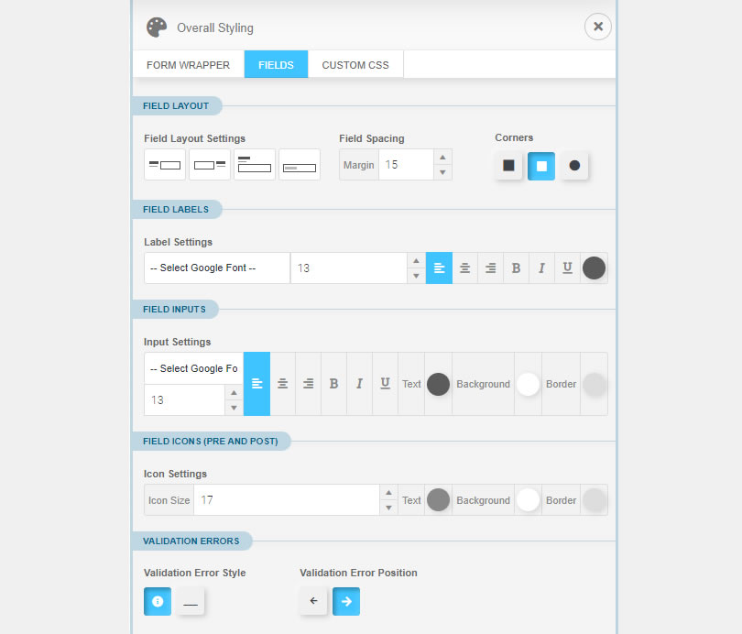This screenshot has width=742, height=634.
Task: Open Label Settings Google Font dropdown
Action: pyautogui.click(x=217, y=268)
